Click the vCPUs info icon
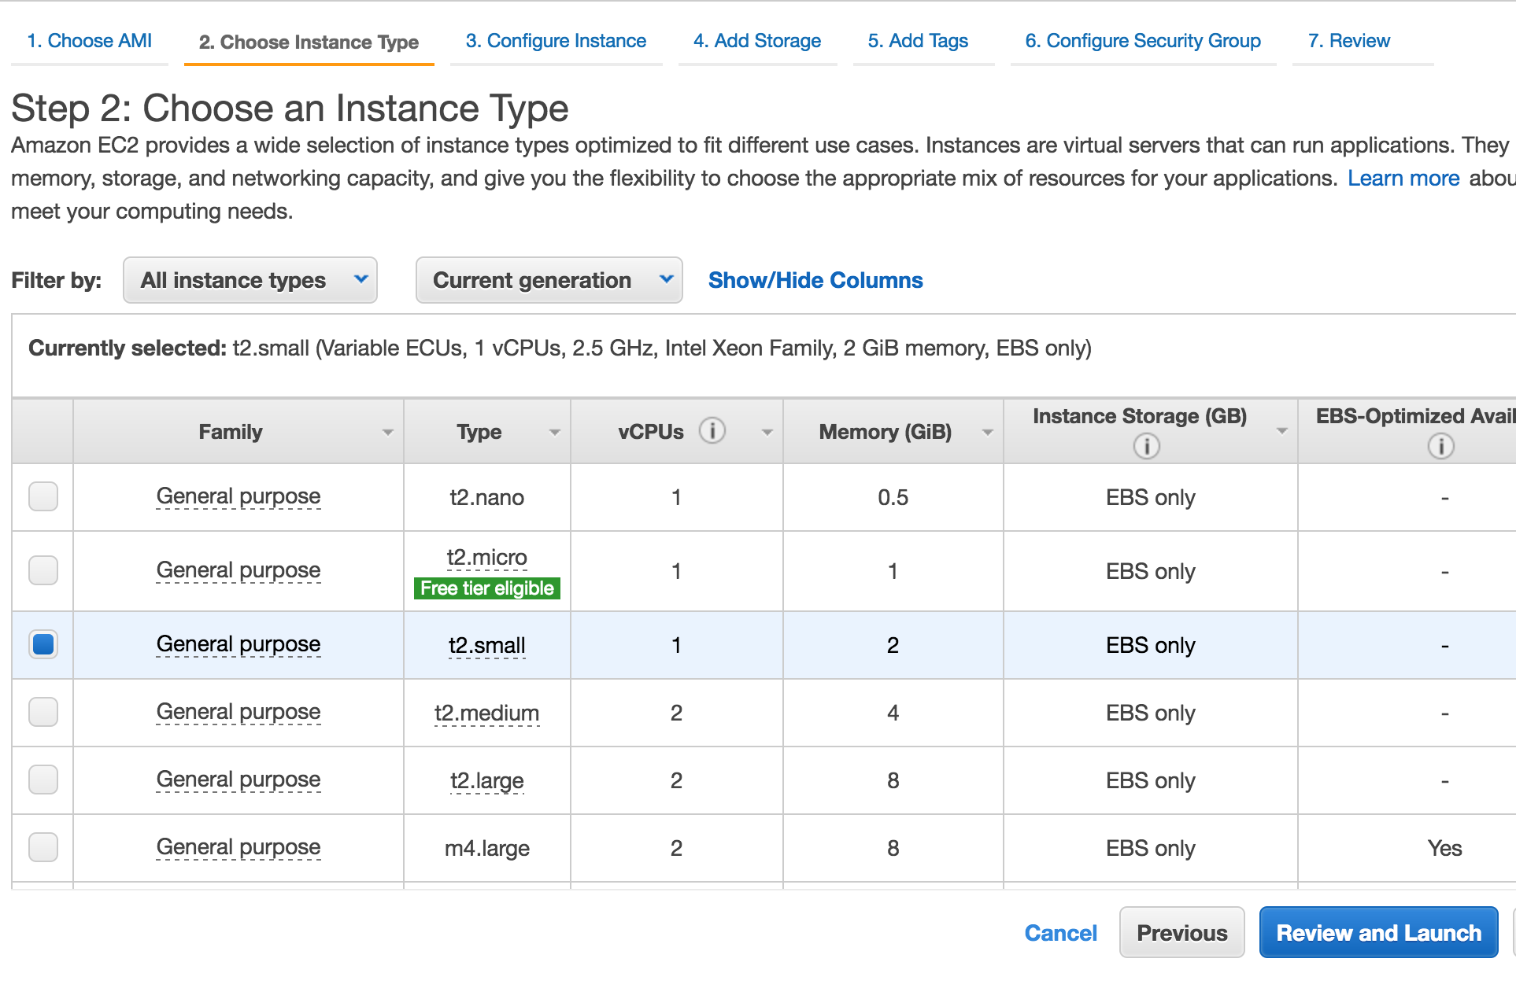The width and height of the screenshot is (1516, 988). click(712, 431)
